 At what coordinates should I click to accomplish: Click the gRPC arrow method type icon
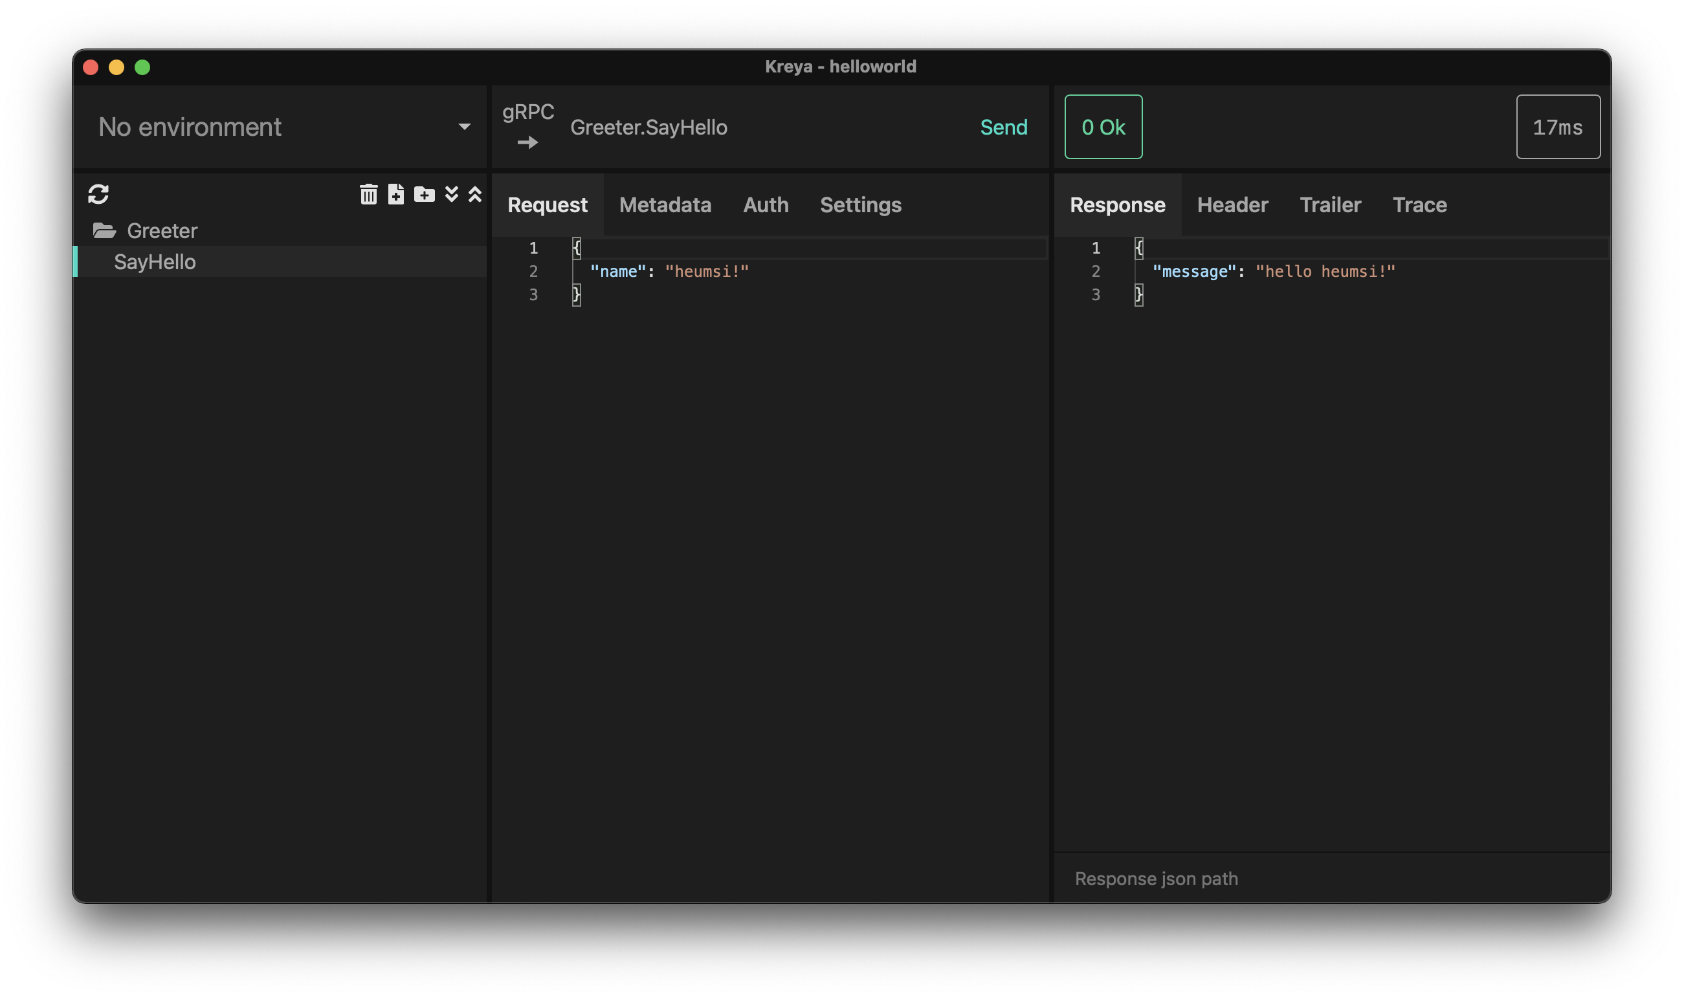click(x=528, y=142)
